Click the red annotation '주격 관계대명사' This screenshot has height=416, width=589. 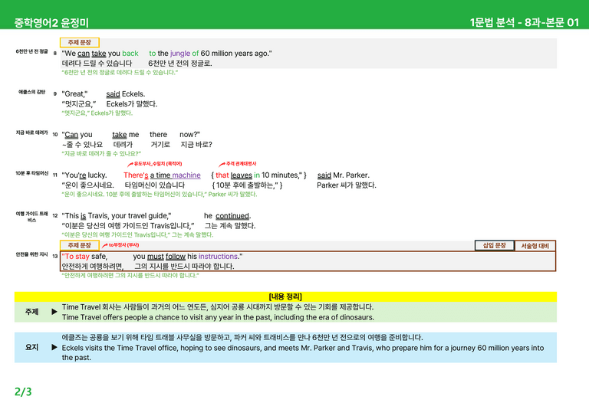click(x=241, y=164)
